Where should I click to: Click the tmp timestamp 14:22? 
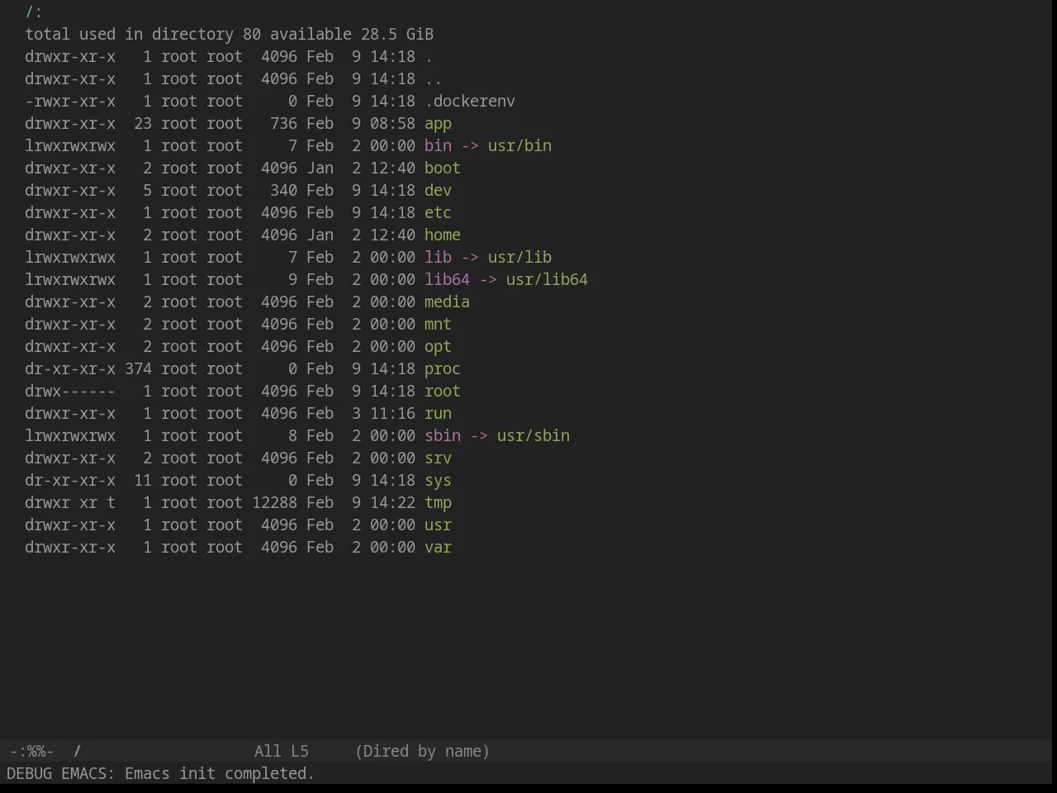click(x=392, y=503)
